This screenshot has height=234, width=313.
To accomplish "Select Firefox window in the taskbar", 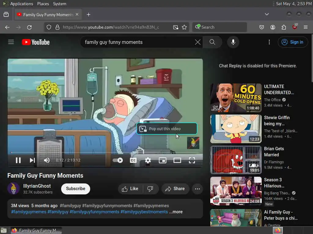I will click(x=36, y=230).
